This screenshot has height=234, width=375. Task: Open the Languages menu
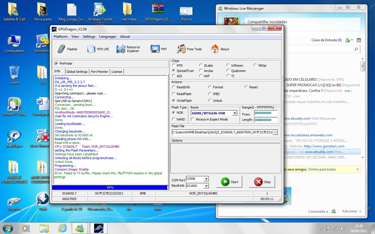pos(108,37)
